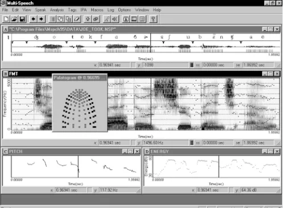The width and height of the screenshot is (283, 208).
Task: Create a new file from toolbar
Action: point(6,19)
